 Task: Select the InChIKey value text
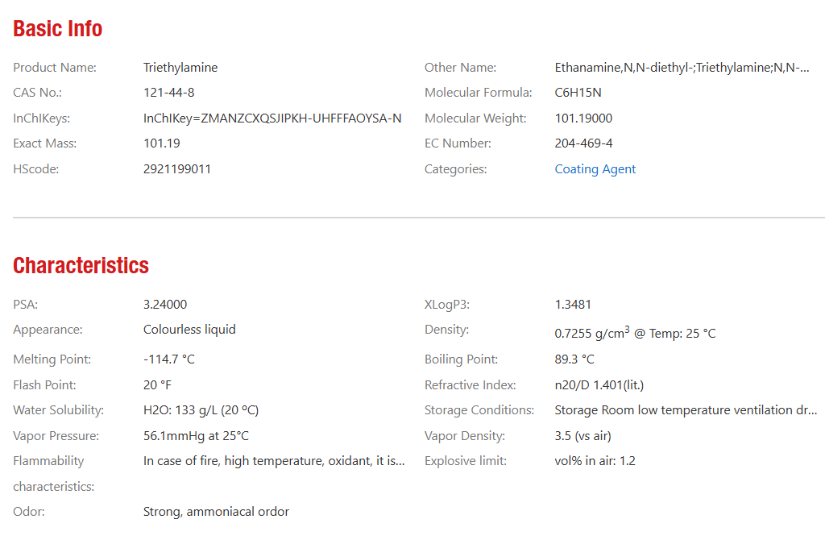point(272,118)
